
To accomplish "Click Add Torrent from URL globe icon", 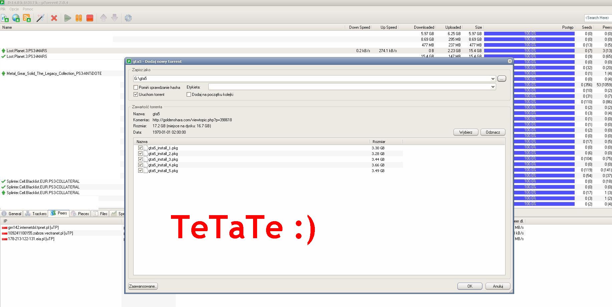I will tap(16, 18).
